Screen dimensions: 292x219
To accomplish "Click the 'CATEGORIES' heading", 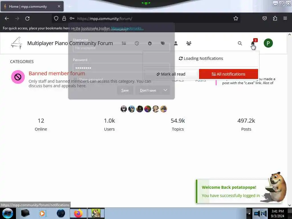I will pyautogui.click(x=22, y=62).
